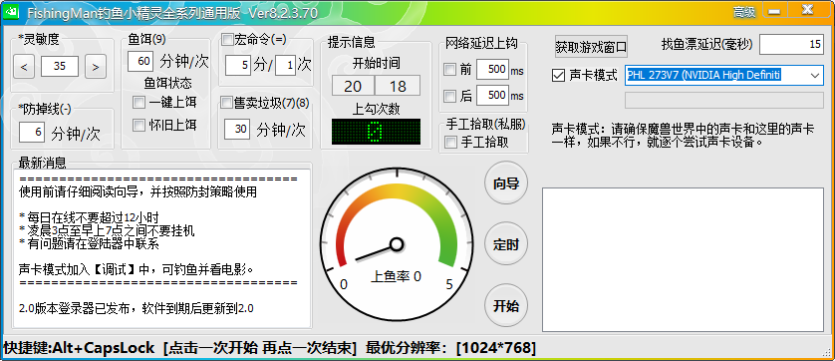Enable the 后 network delay checkbox

pyautogui.click(x=450, y=96)
